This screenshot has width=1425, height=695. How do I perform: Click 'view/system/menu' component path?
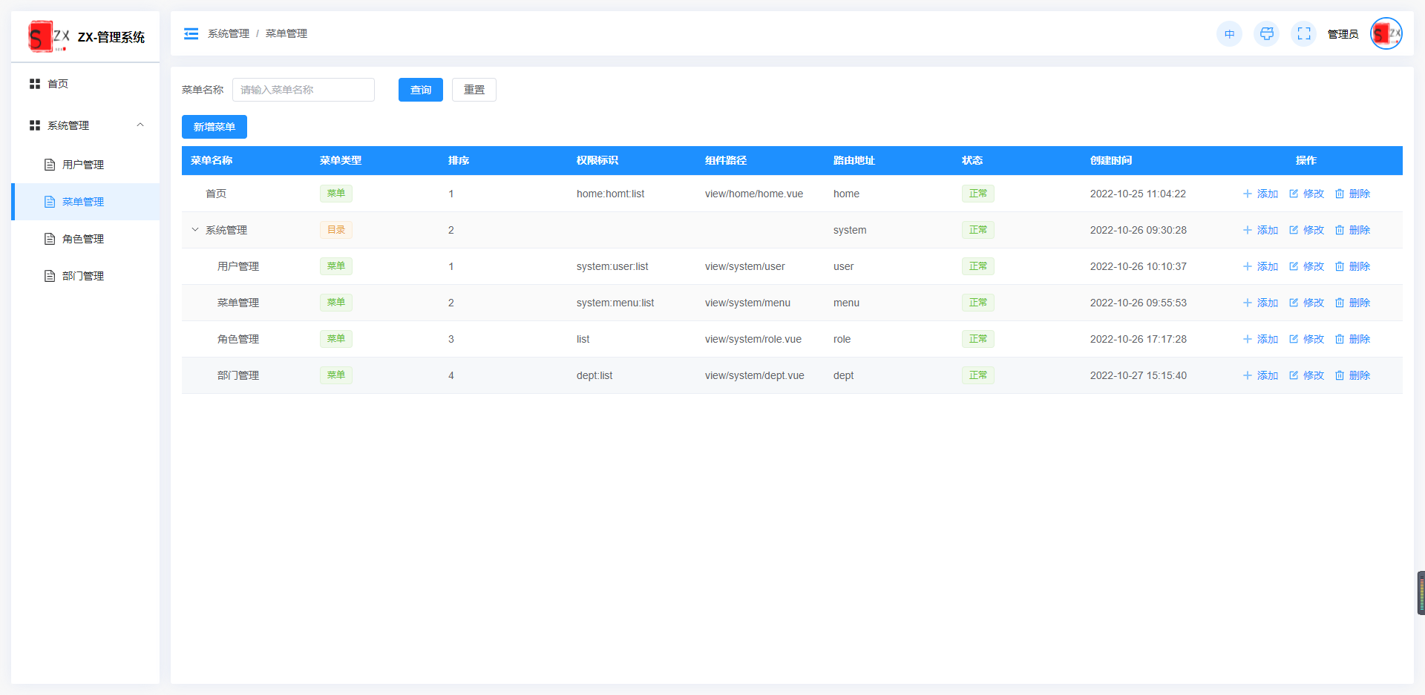747,303
